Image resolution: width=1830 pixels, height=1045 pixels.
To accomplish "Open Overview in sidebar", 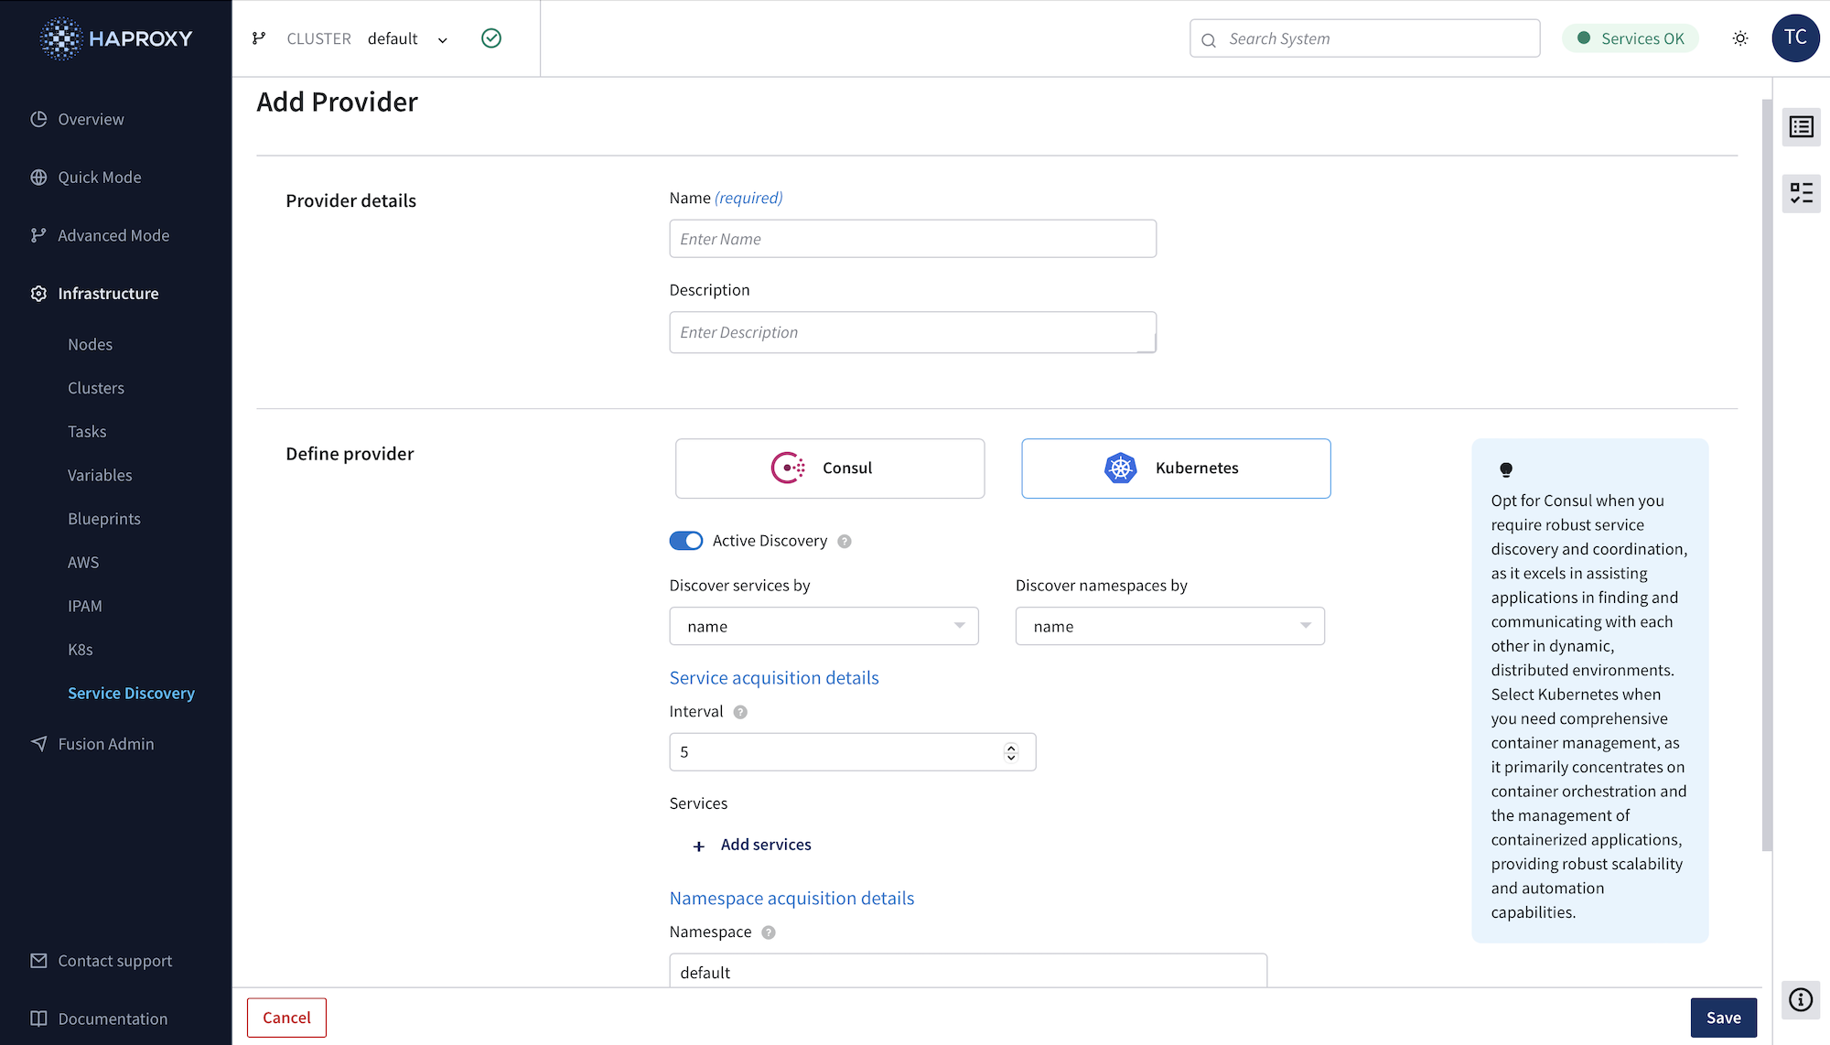I will pos(91,119).
